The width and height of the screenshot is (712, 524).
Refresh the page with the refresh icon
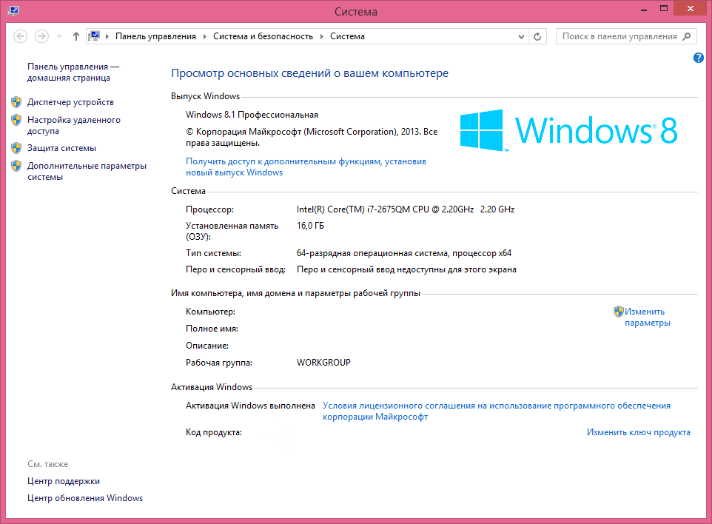pyautogui.click(x=537, y=36)
